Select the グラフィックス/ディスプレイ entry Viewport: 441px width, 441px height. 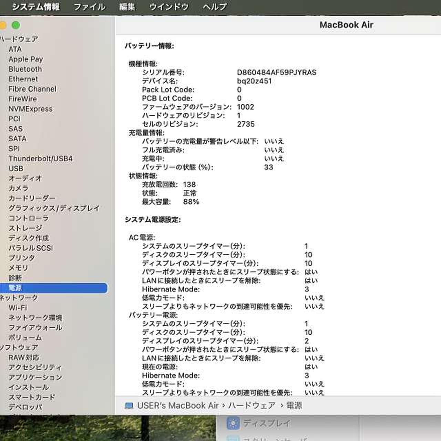[x=54, y=208]
